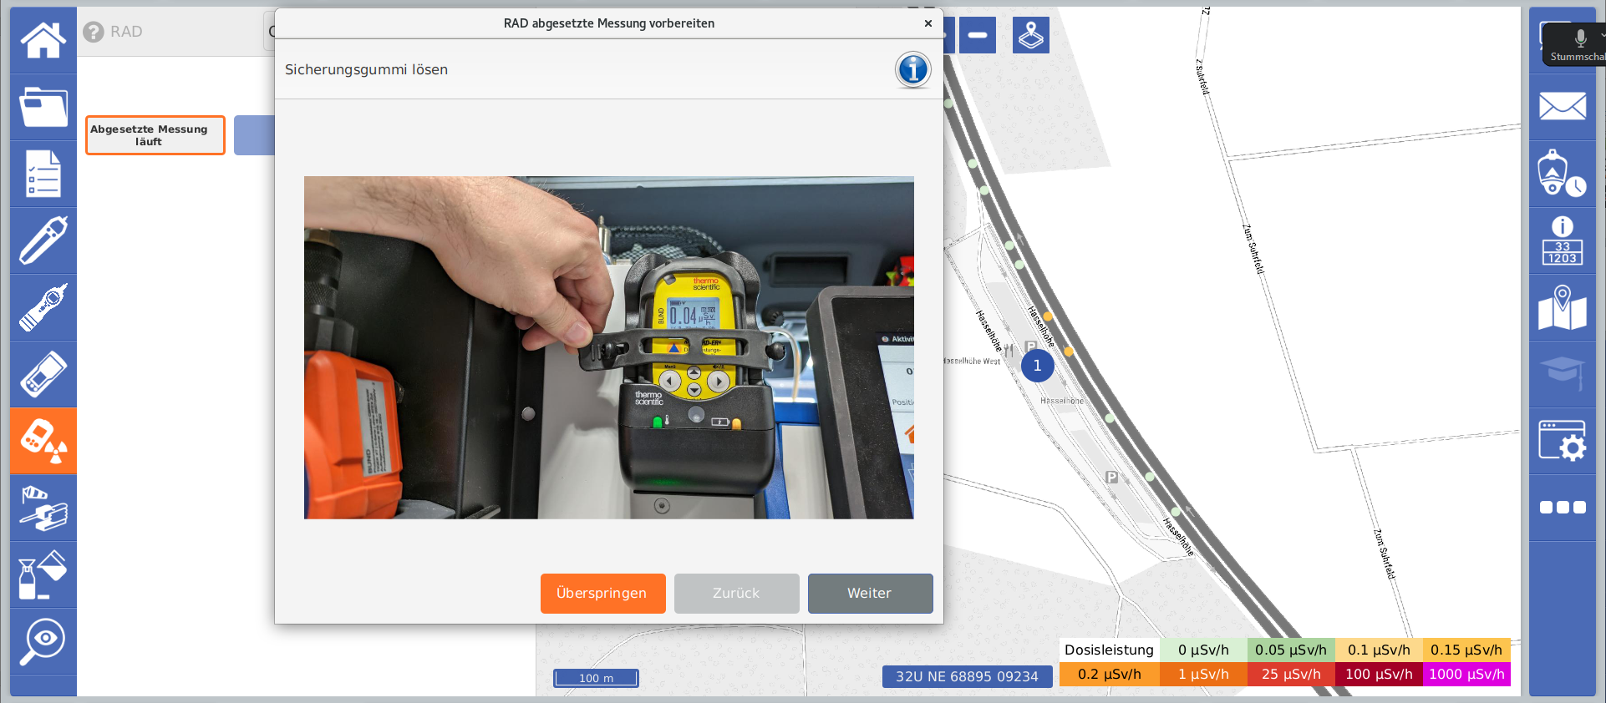The image size is (1606, 703).
Task: Open the messages envelope icon
Action: pos(1563,107)
